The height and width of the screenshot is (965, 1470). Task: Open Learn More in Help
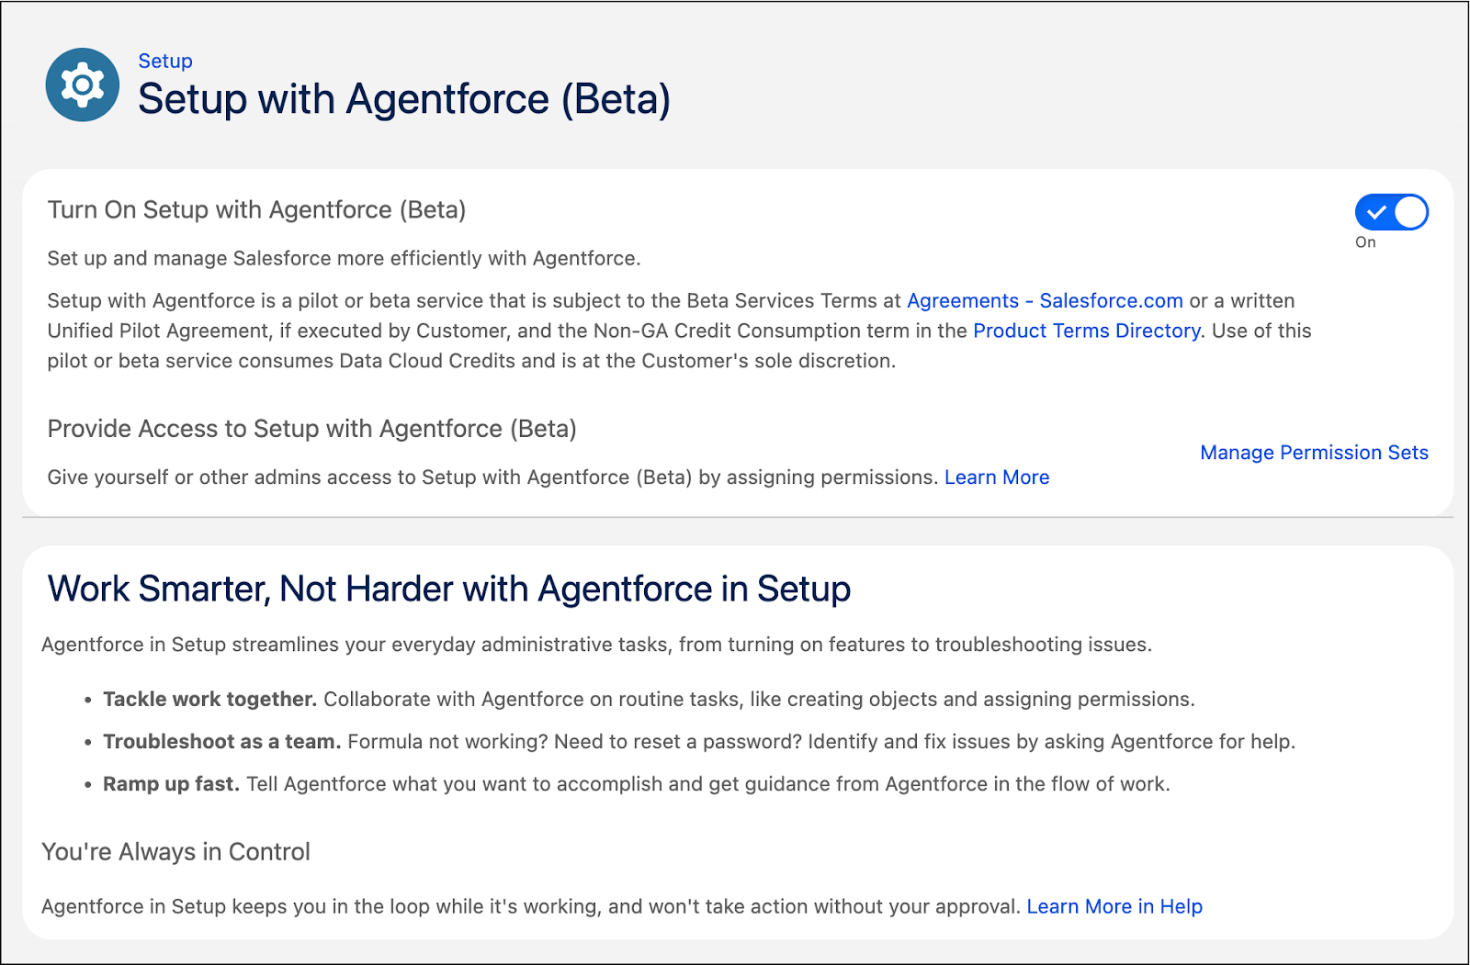click(1115, 906)
